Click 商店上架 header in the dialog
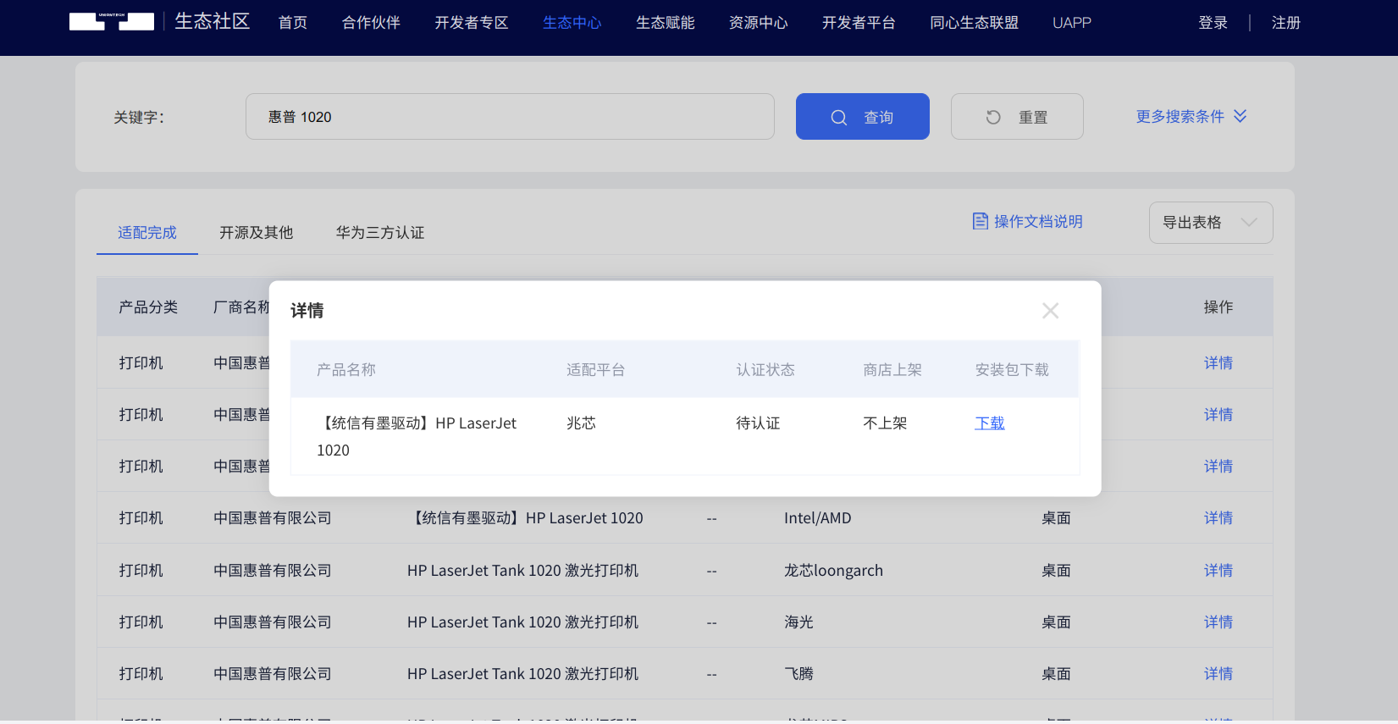This screenshot has height=724, width=1398. click(x=892, y=370)
